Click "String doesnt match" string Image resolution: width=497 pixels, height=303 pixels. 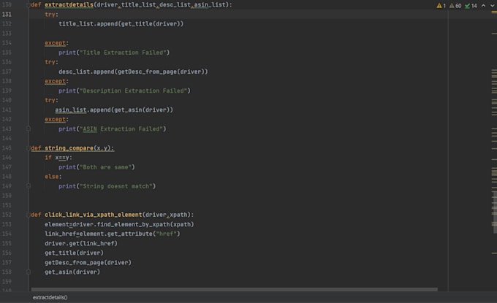(115, 186)
